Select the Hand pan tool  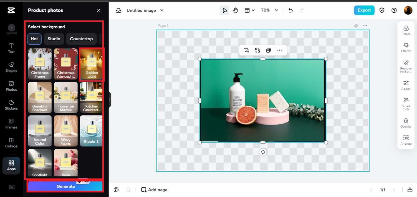coord(235,10)
